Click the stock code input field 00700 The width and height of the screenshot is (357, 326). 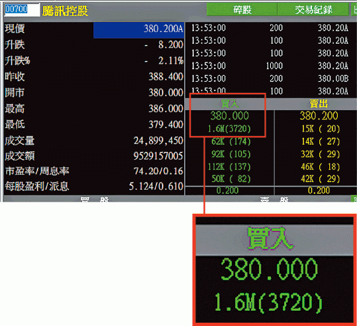click(22, 10)
